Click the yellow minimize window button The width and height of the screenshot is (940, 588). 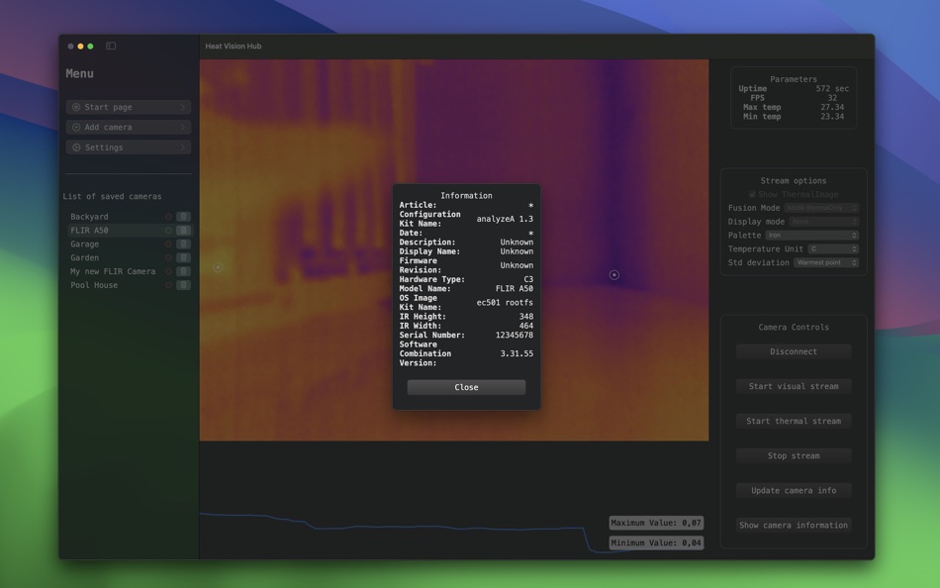80,47
